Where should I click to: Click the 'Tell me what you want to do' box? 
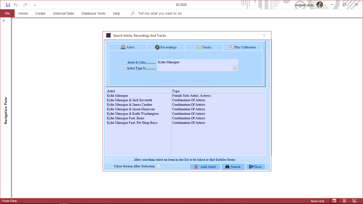[160, 13]
